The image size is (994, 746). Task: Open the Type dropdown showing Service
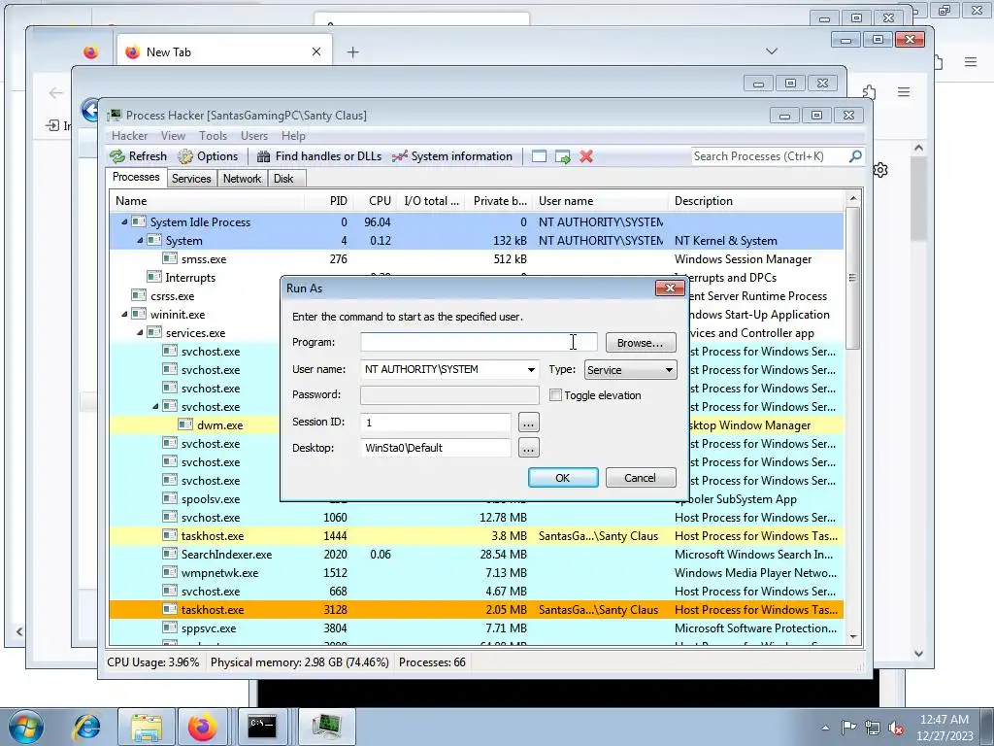(x=630, y=370)
